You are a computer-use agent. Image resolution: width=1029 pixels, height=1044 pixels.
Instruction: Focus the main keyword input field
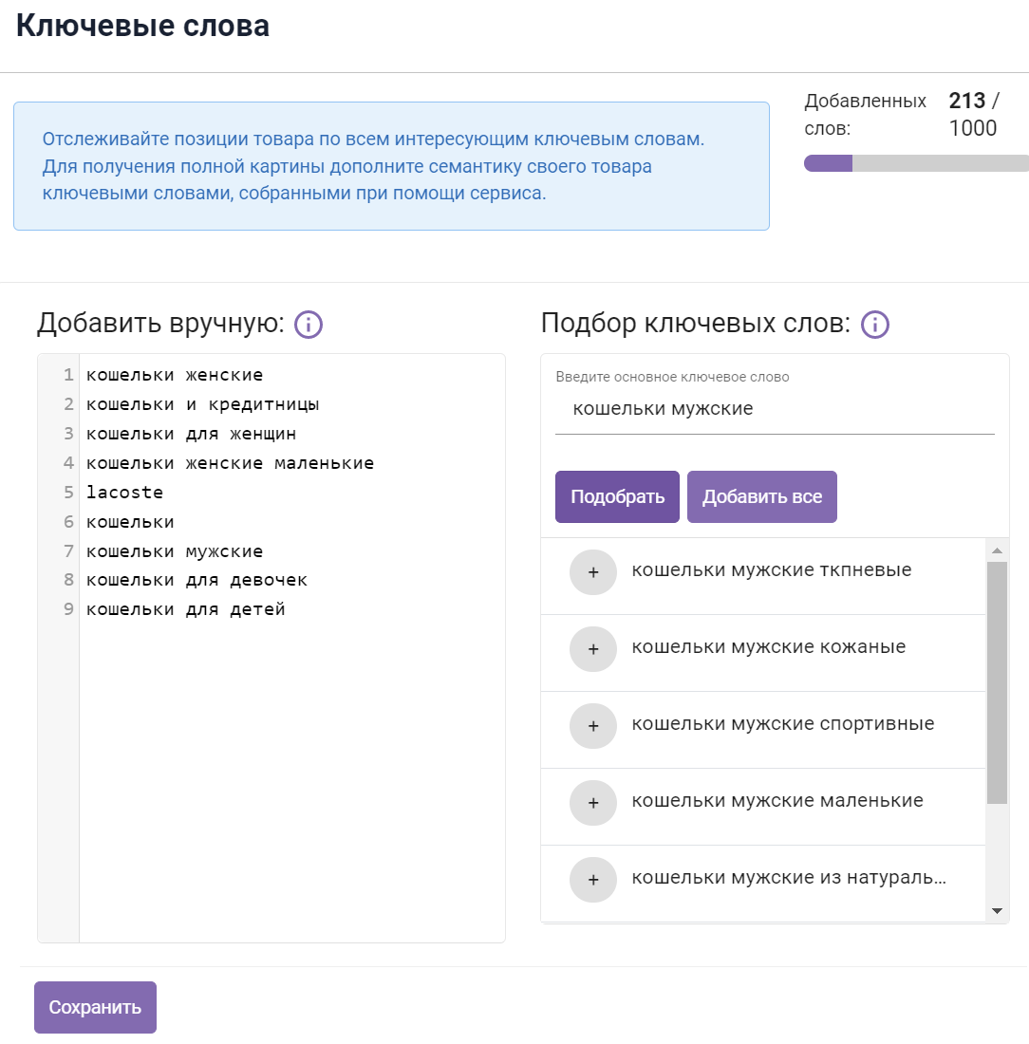tap(774, 410)
